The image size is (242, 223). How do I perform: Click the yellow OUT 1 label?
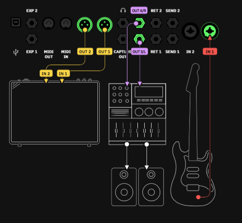(104, 52)
